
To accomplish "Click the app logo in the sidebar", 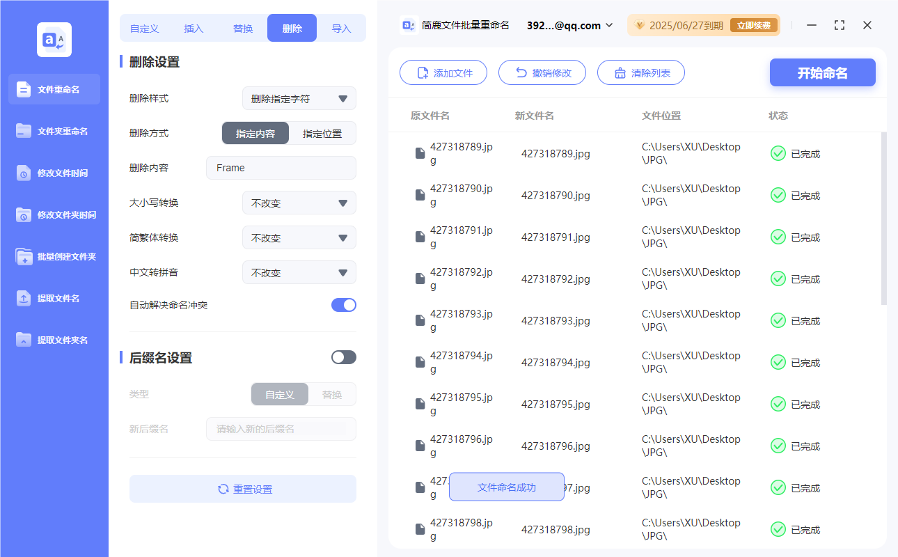I will pos(54,40).
